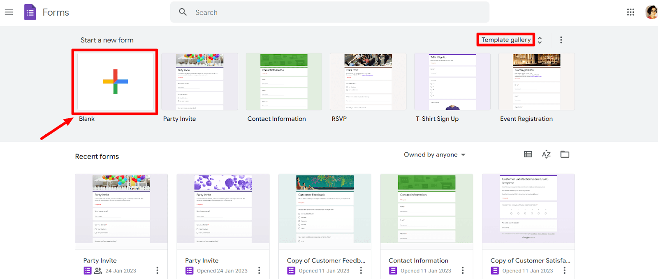Open more options for recent Contact Information

(x=463, y=270)
